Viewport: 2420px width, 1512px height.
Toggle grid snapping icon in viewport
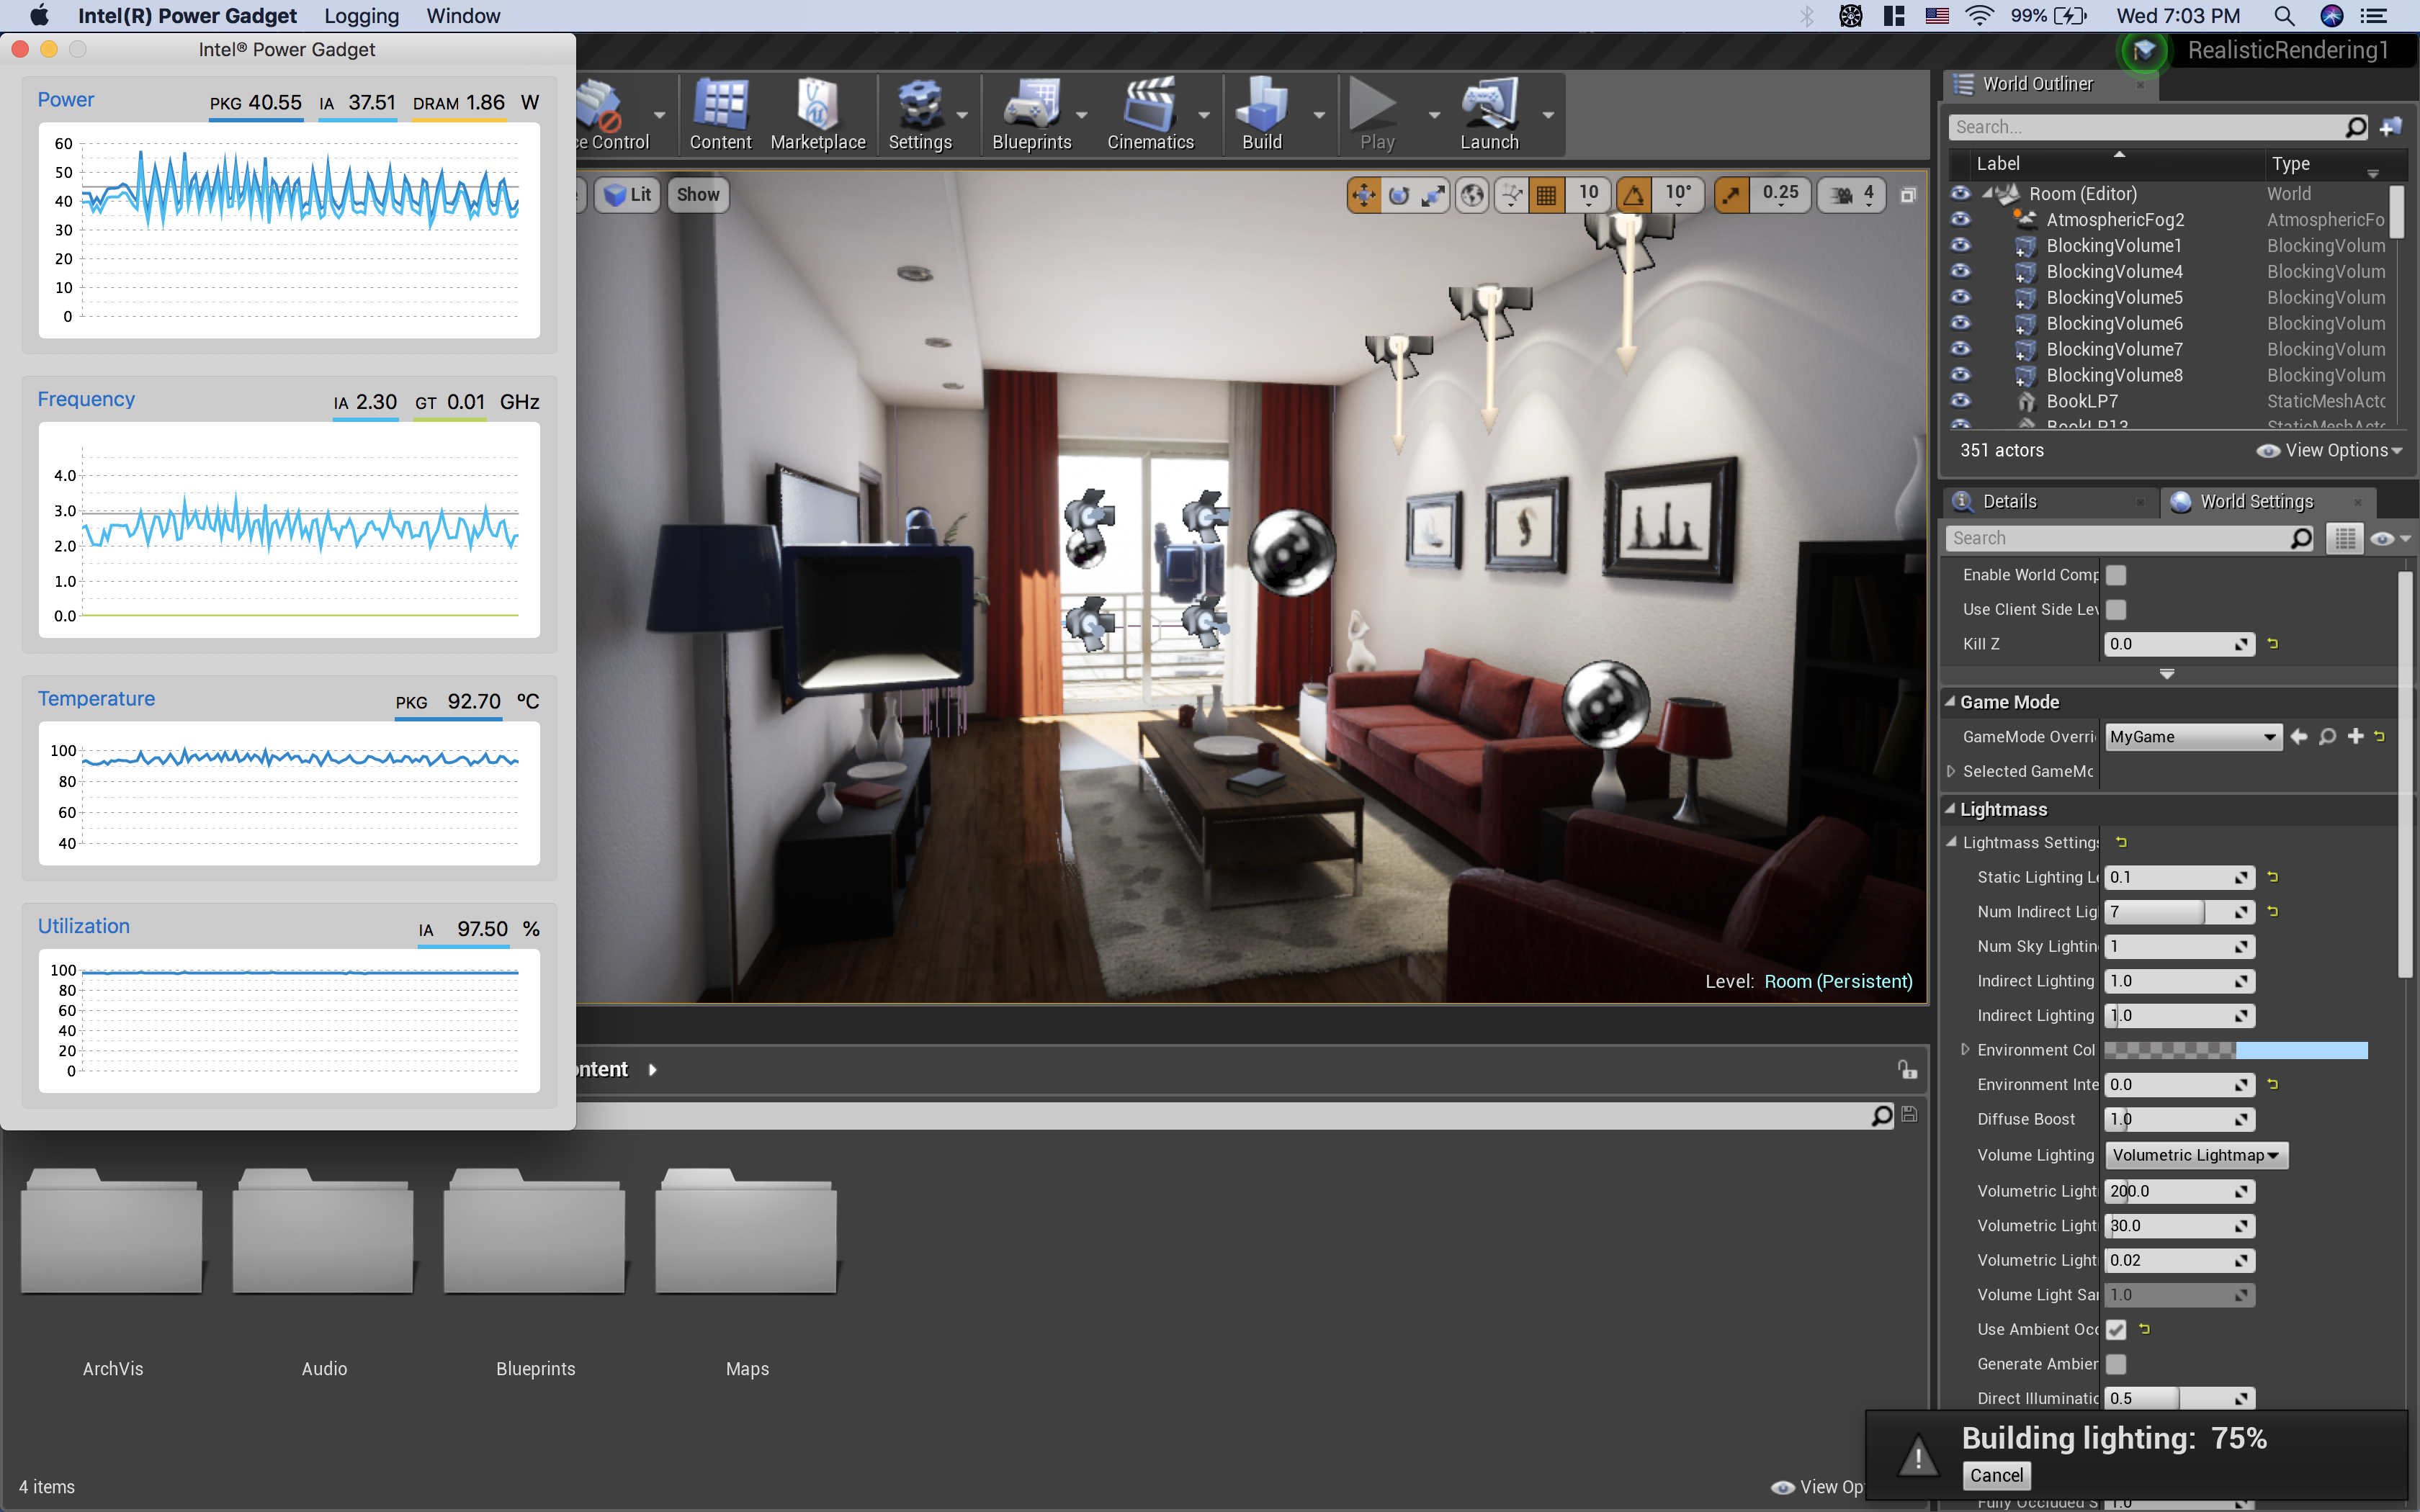coord(1546,195)
